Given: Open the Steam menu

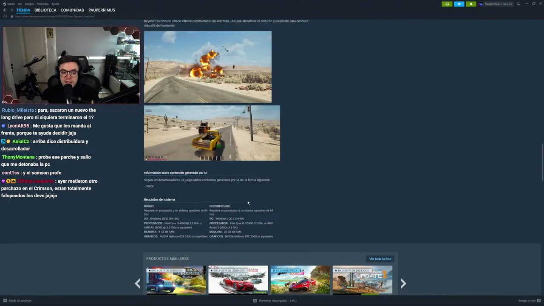Looking at the screenshot, I should click(x=11, y=4).
